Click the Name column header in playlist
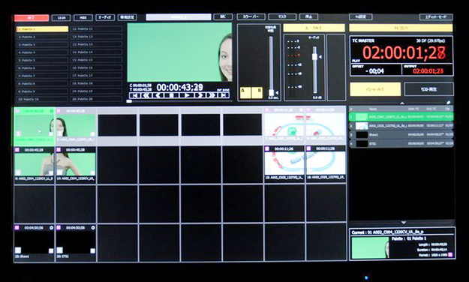Viewport: 469px width, 282px height. [373, 109]
